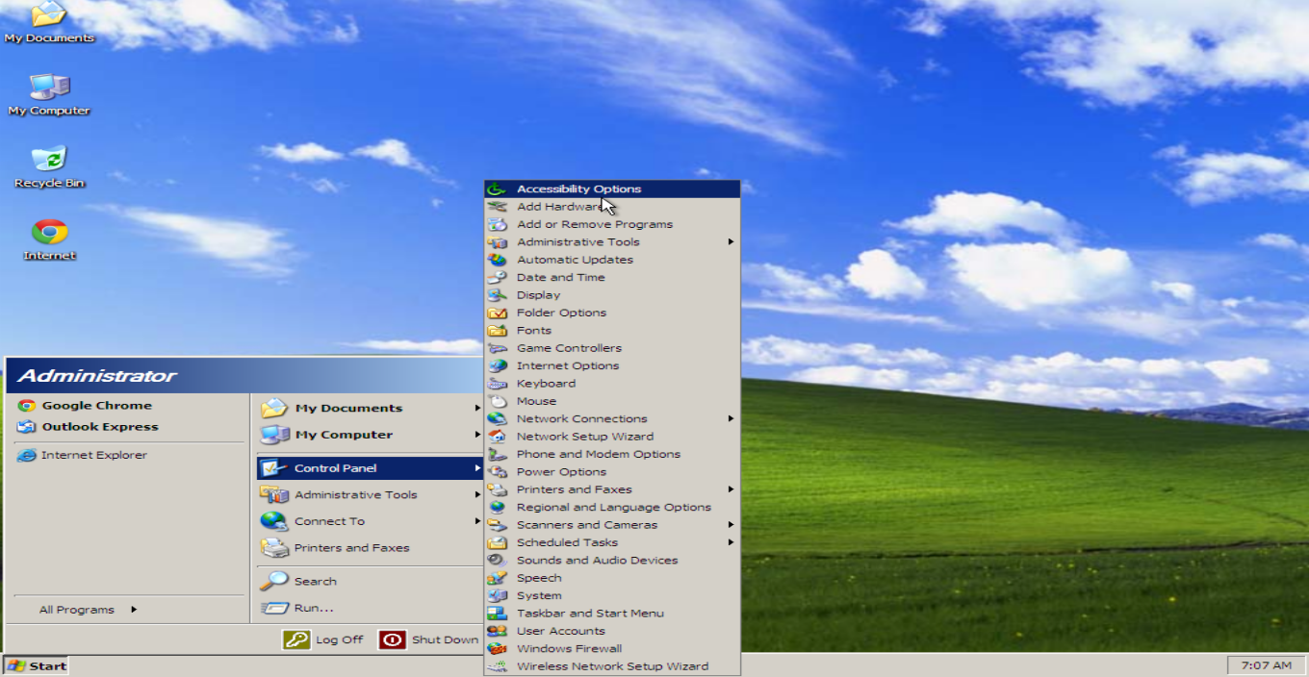The image size is (1309, 677).
Task: Expand the My Computer arrow in Start menu
Action: click(x=477, y=435)
